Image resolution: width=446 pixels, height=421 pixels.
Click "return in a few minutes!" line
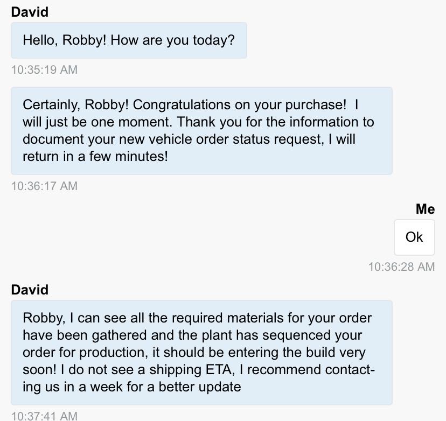coord(95,156)
